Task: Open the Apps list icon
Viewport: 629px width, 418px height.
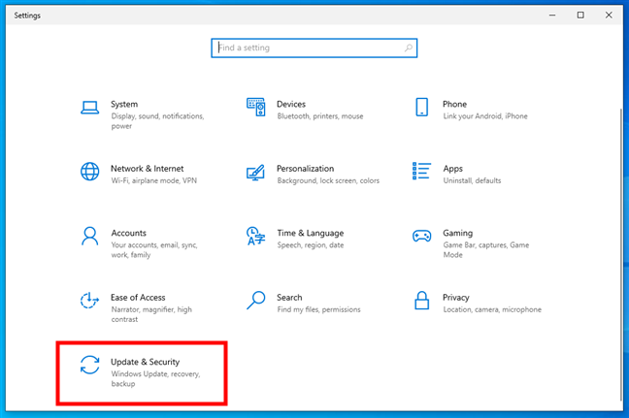Action: pos(421,171)
